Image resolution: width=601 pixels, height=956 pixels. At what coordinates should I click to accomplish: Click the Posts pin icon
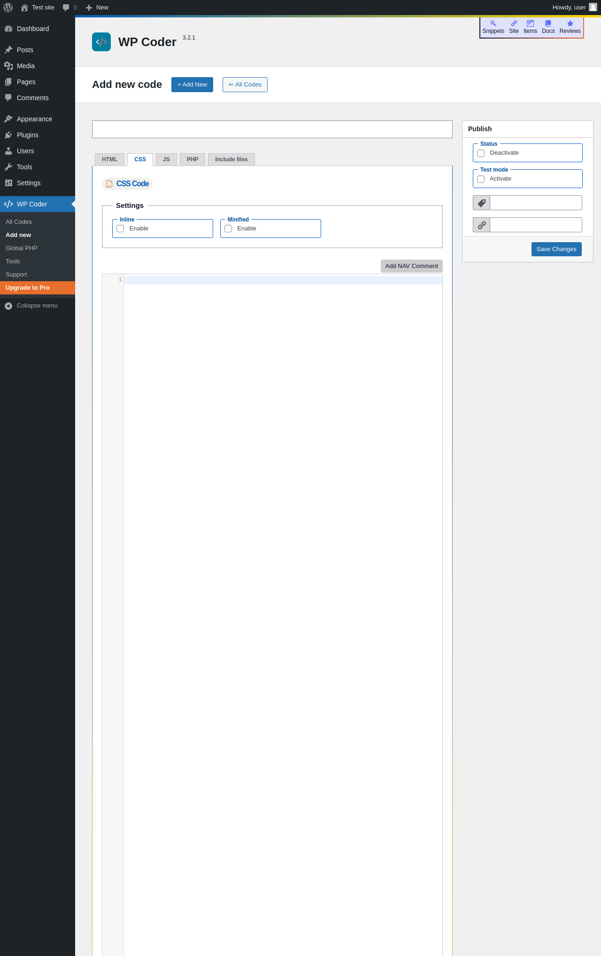pos(8,50)
